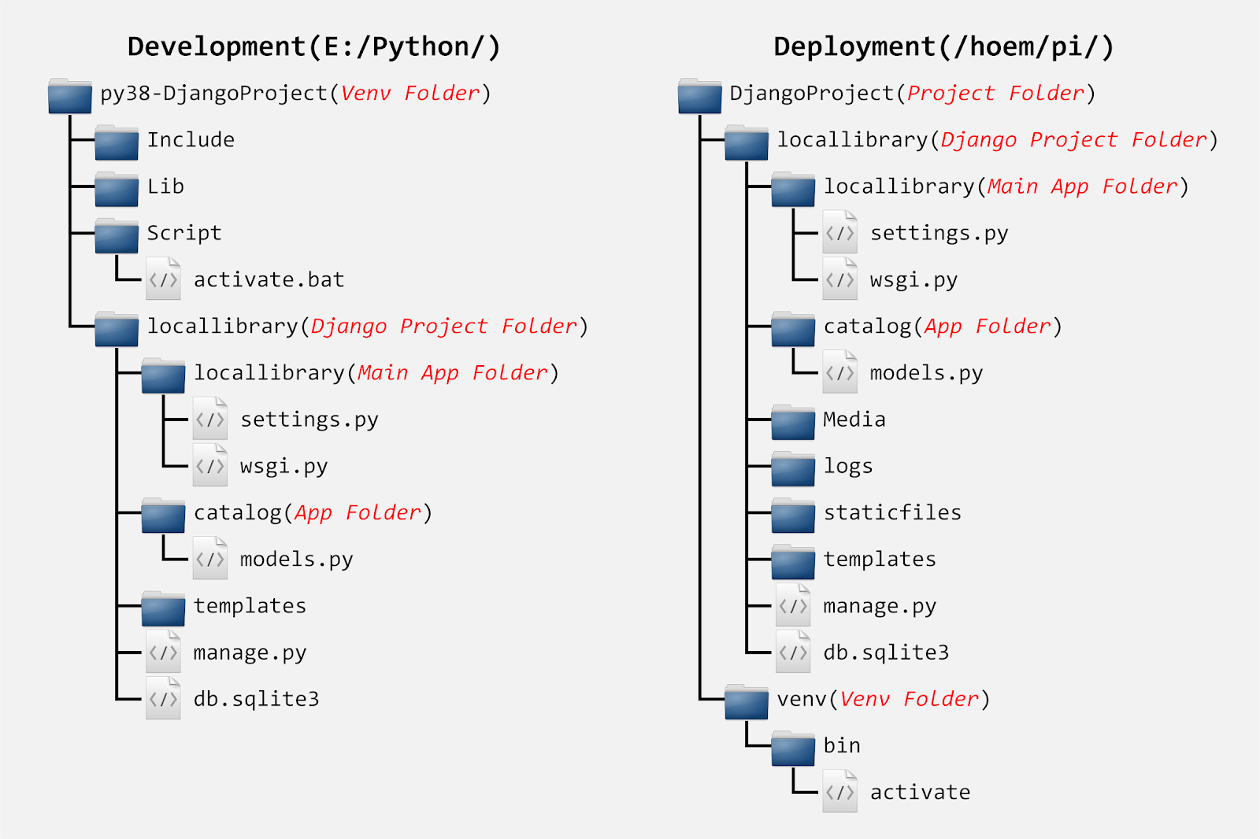
Task: Select the 'activate.bat' file name
Action: click(269, 279)
